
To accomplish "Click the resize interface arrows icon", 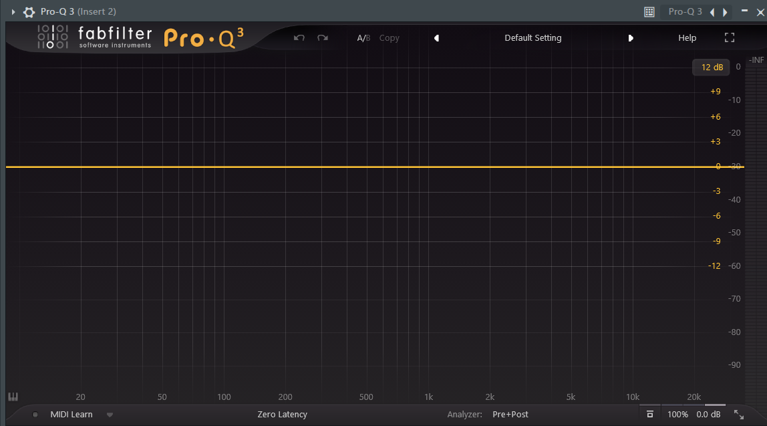I will [x=739, y=415].
